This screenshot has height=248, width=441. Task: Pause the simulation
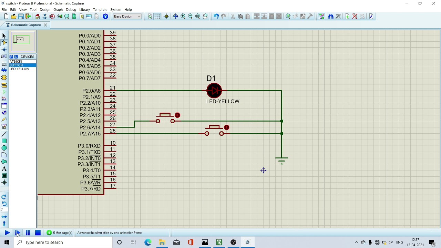[28, 233]
